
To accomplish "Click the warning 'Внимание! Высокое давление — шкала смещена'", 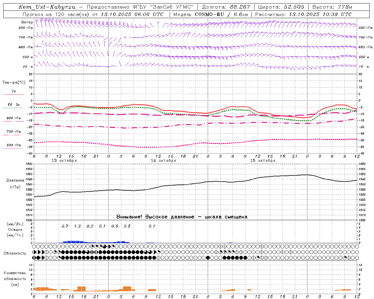I will coord(182,217).
